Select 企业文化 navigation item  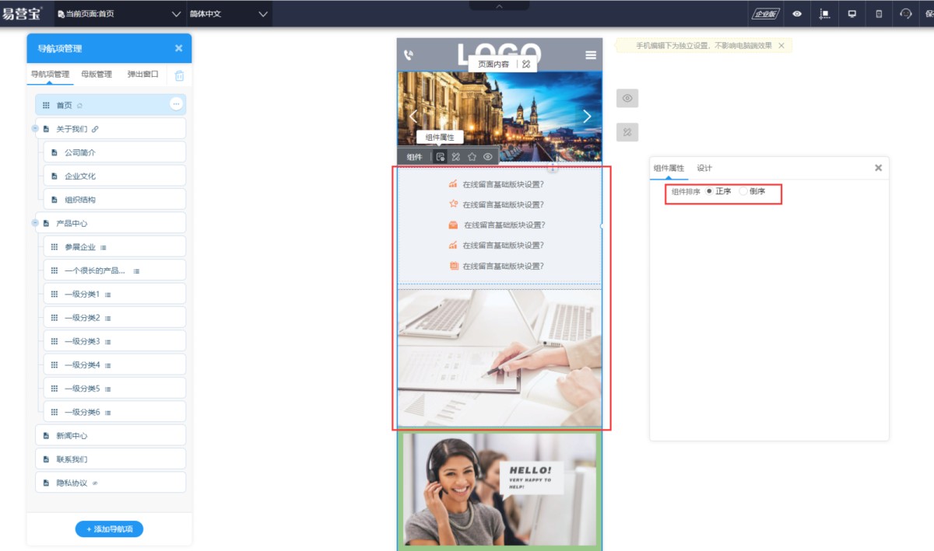[114, 176]
